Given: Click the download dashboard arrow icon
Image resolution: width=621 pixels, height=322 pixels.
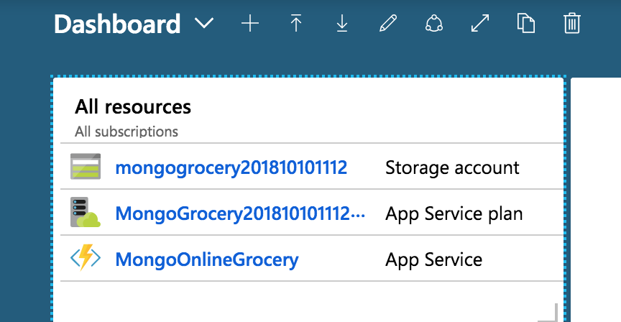Looking at the screenshot, I should tap(341, 24).
